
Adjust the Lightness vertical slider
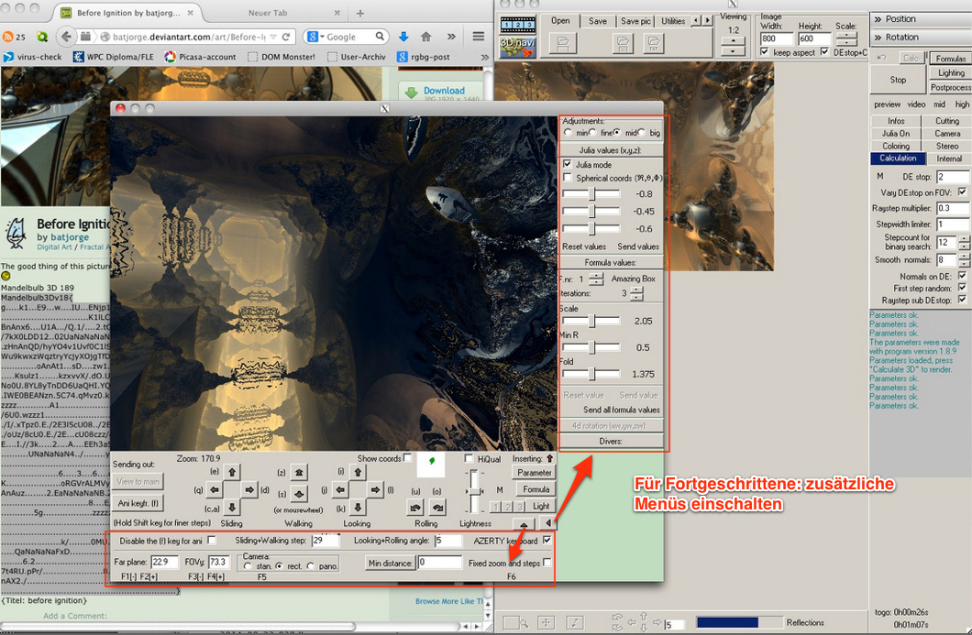pos(474,490)
